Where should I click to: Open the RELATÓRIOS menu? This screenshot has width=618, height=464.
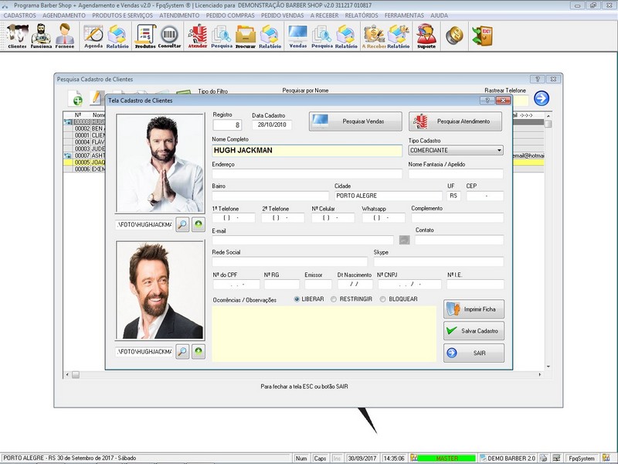(362, 15)
